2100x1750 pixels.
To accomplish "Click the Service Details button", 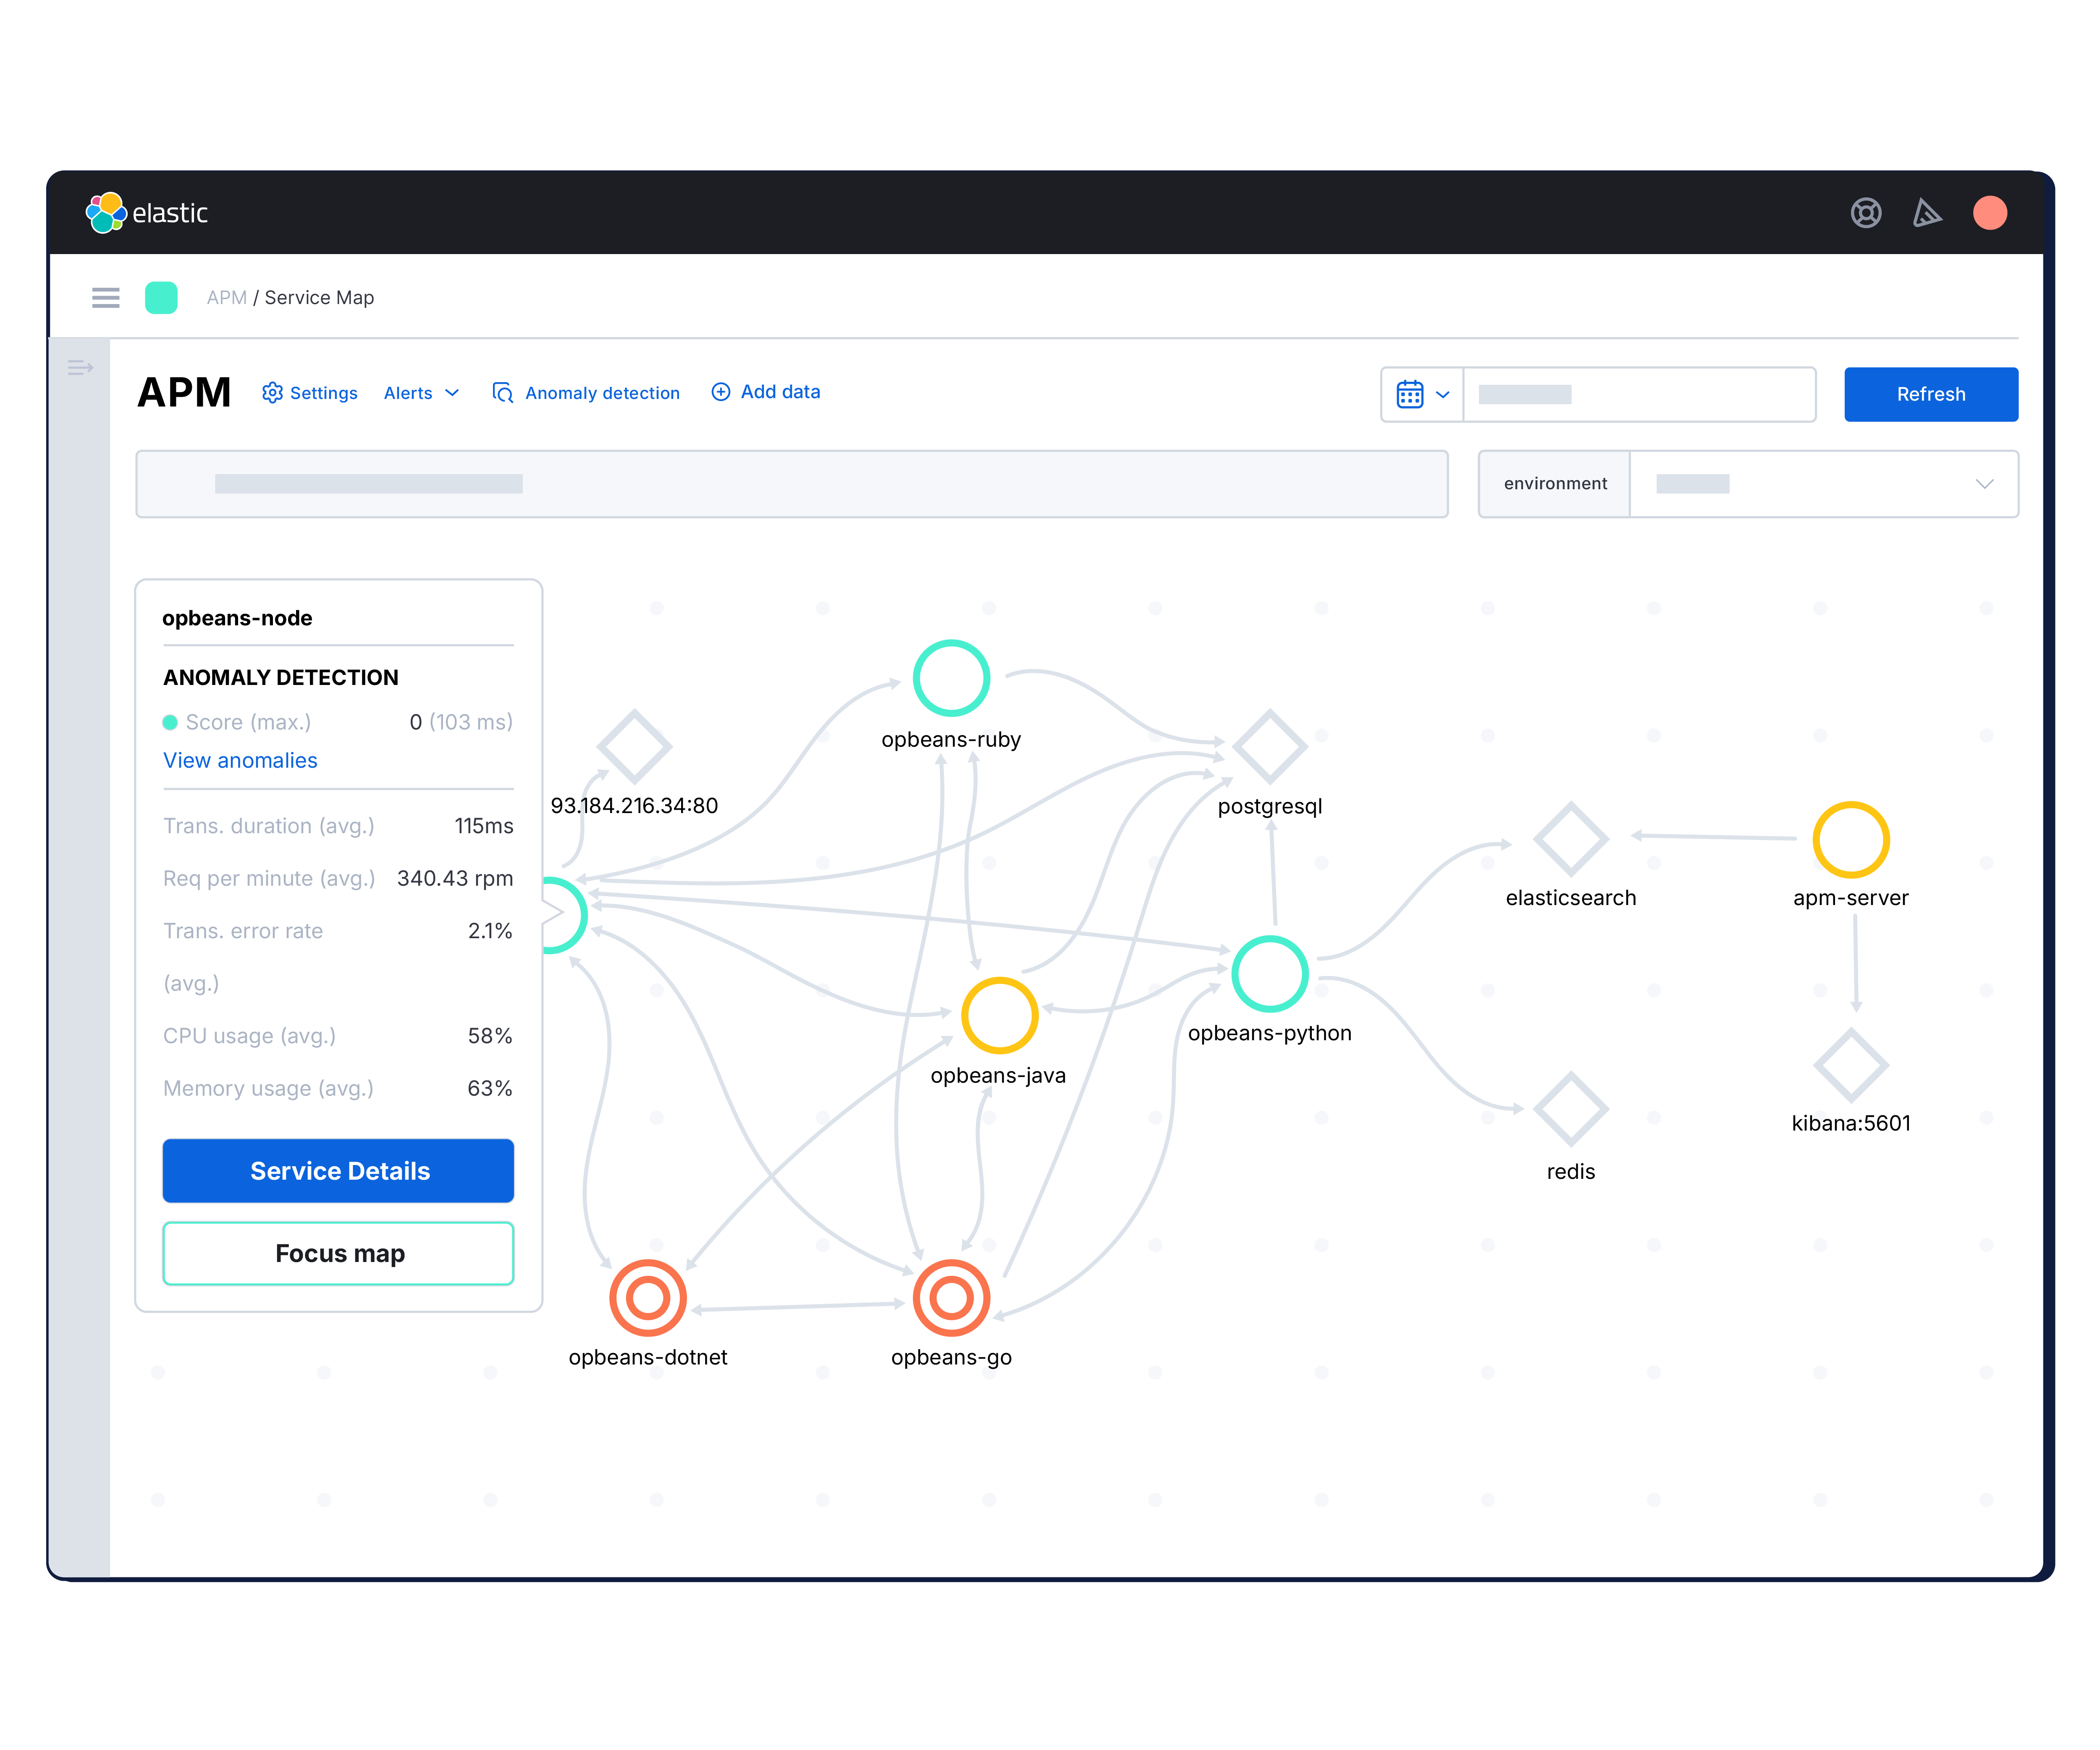I will click(x=338, y=1170).
